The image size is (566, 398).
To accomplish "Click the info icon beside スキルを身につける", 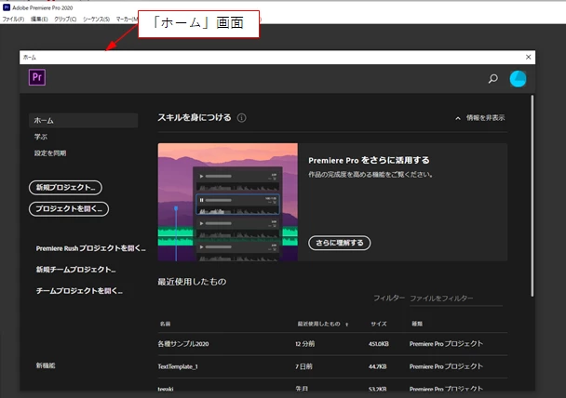I will [x=241, y=118].
